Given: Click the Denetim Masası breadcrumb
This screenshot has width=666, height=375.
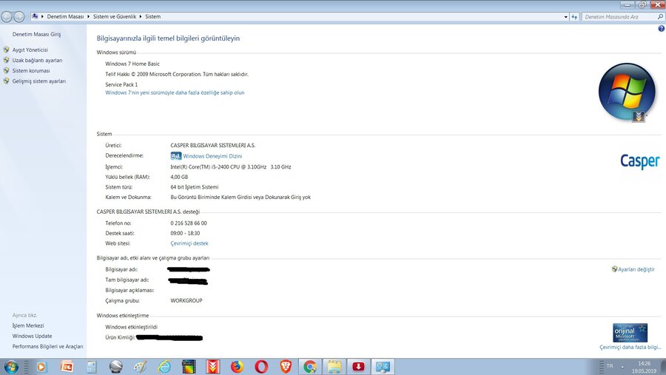Looking at the screenshot, I should [65, 16].
